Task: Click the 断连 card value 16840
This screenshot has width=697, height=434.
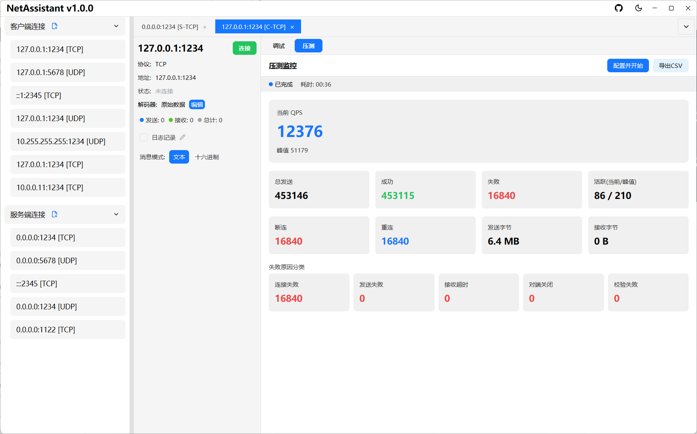Action: (x=289, y=241)
